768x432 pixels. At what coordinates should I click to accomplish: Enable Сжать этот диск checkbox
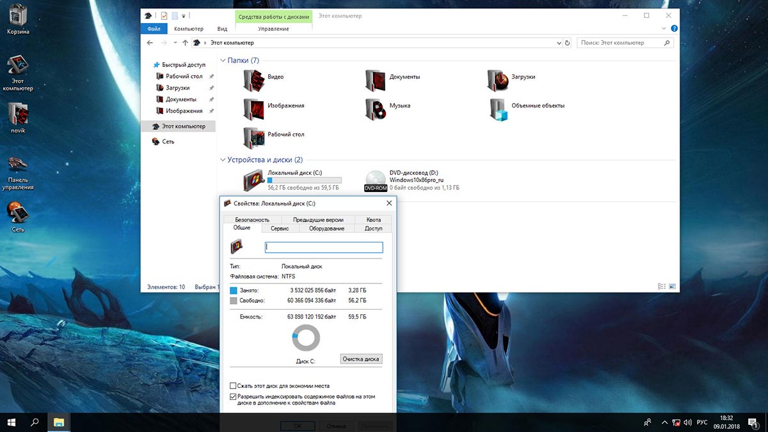(233, 386)
